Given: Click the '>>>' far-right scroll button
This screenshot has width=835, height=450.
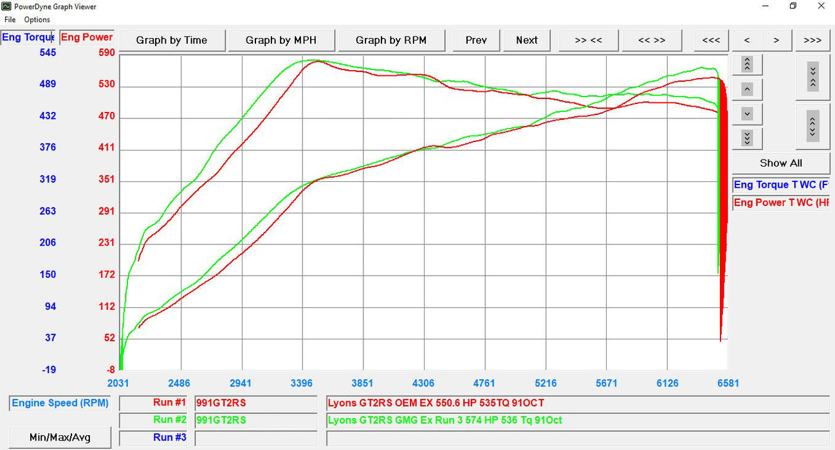Looking at the screenshot, I should pos(812,40).
